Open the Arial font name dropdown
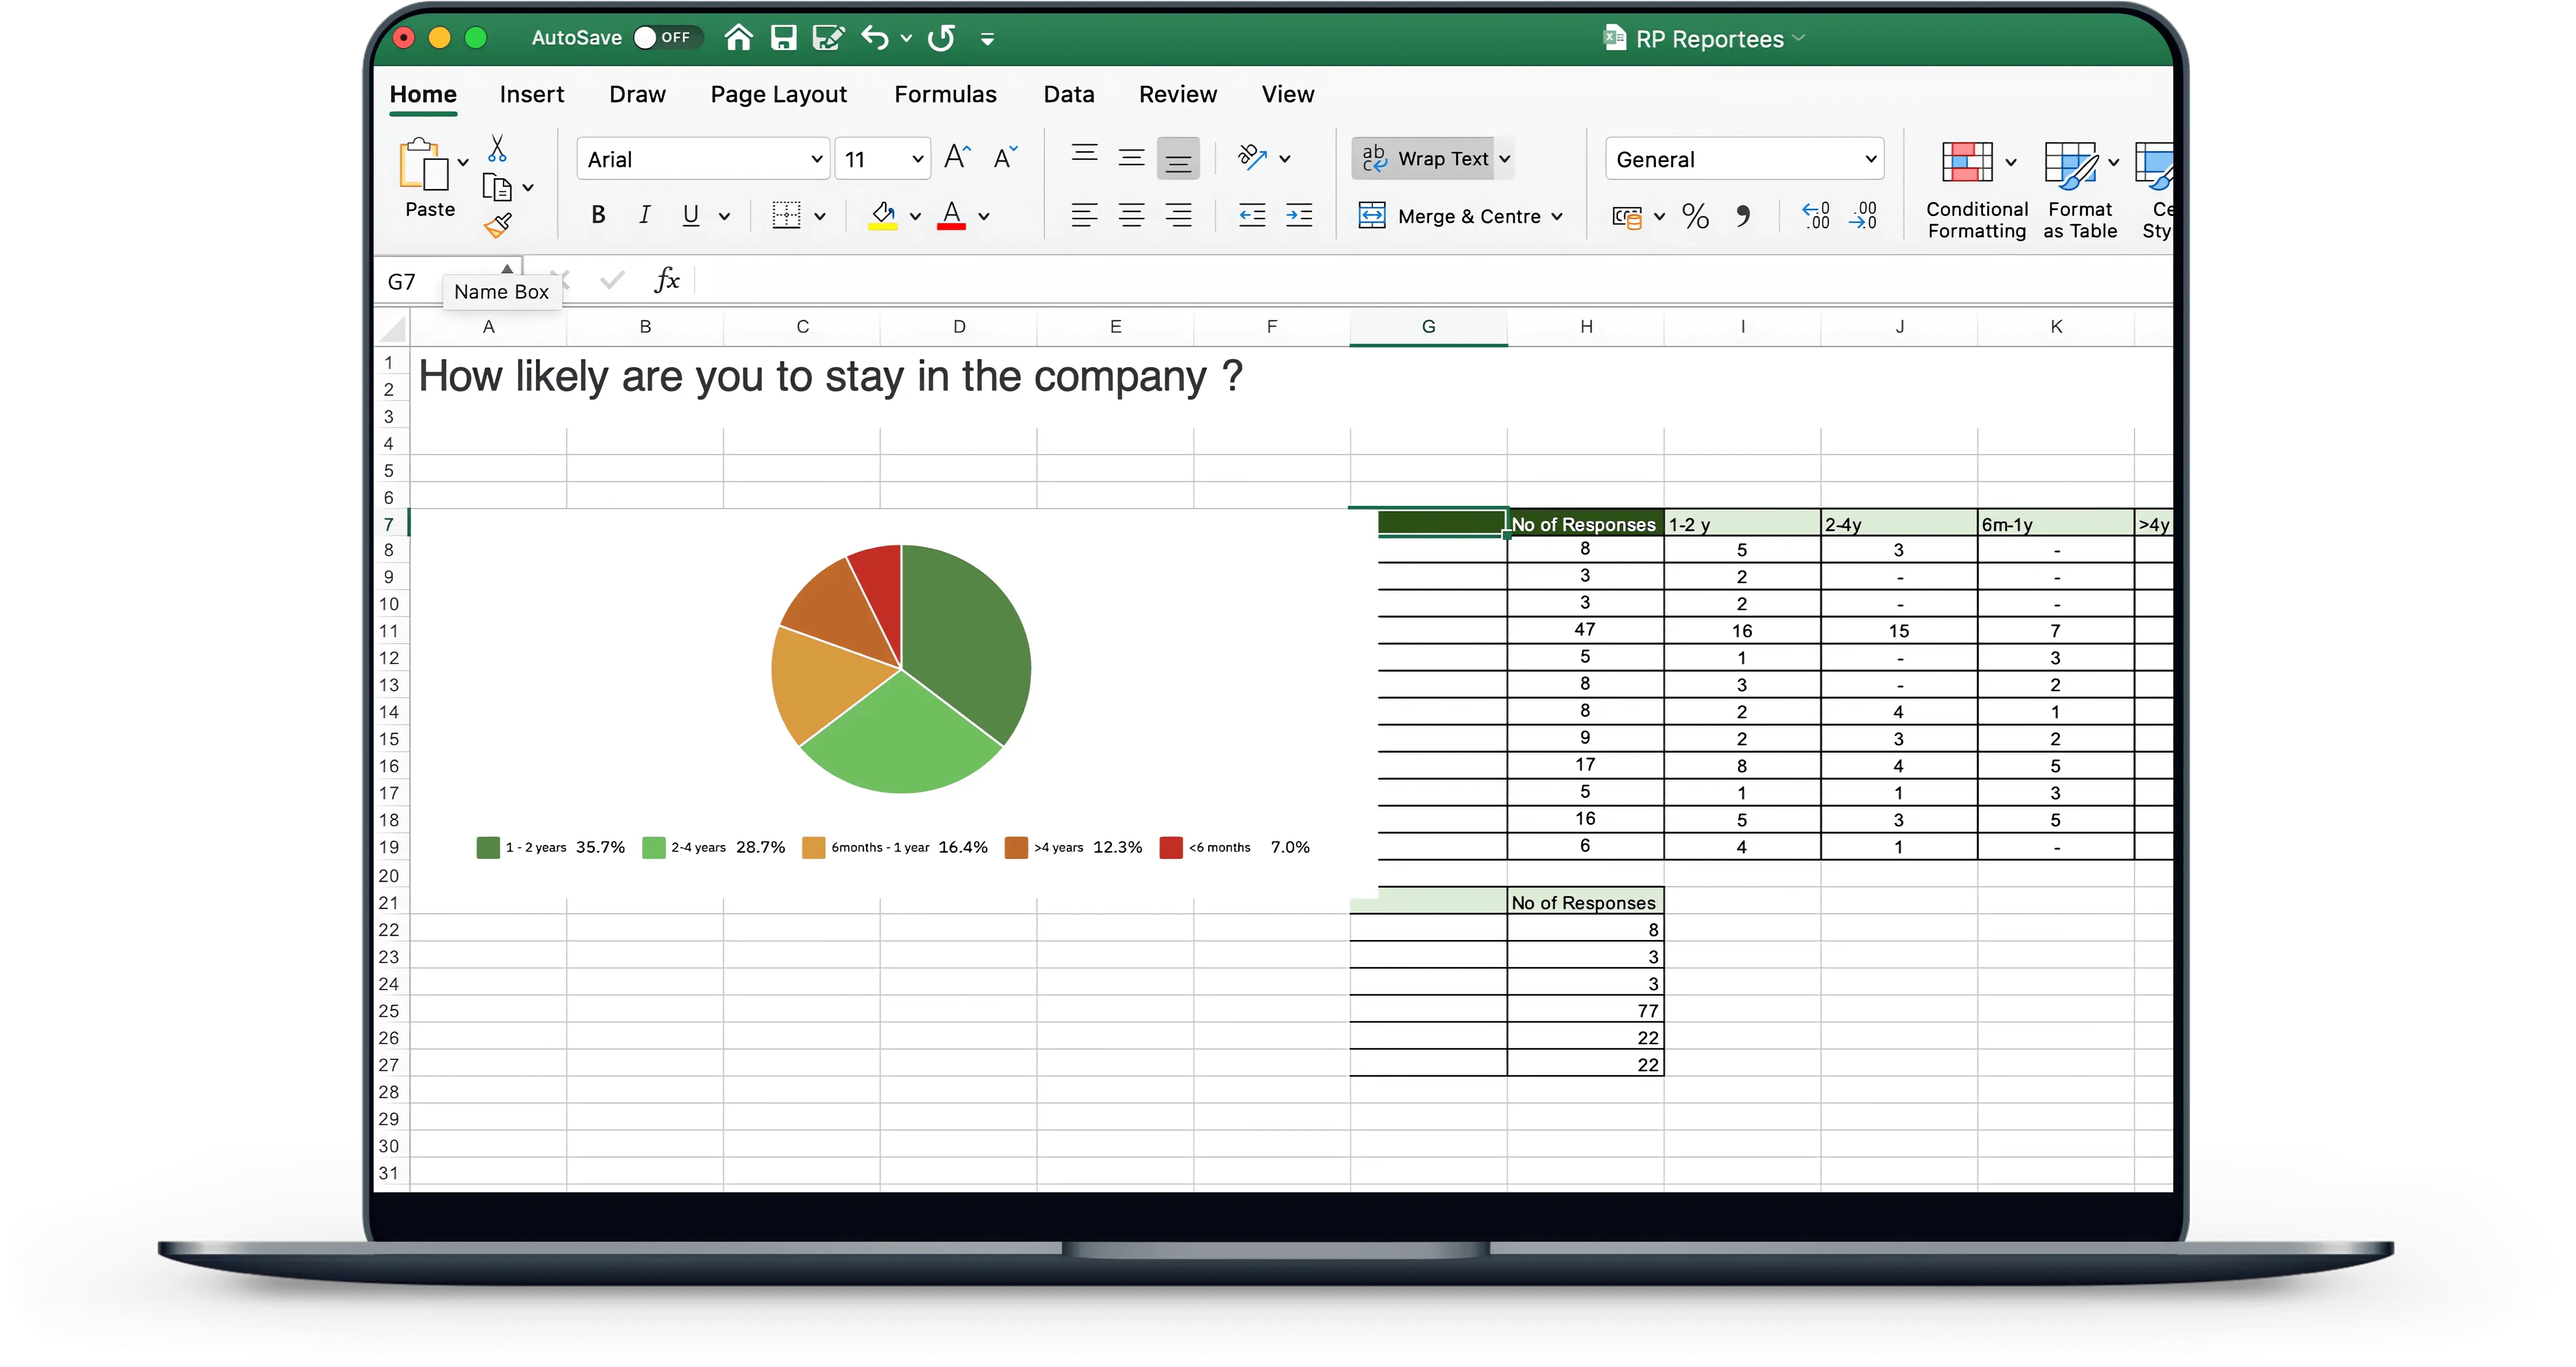Image resolution: width=2576 pixels, height=1367 pixels. [x=816, y=159]
